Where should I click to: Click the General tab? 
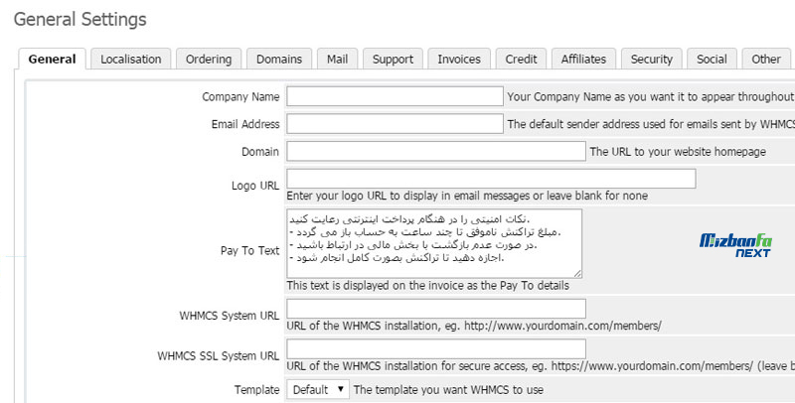coord(52,60)
